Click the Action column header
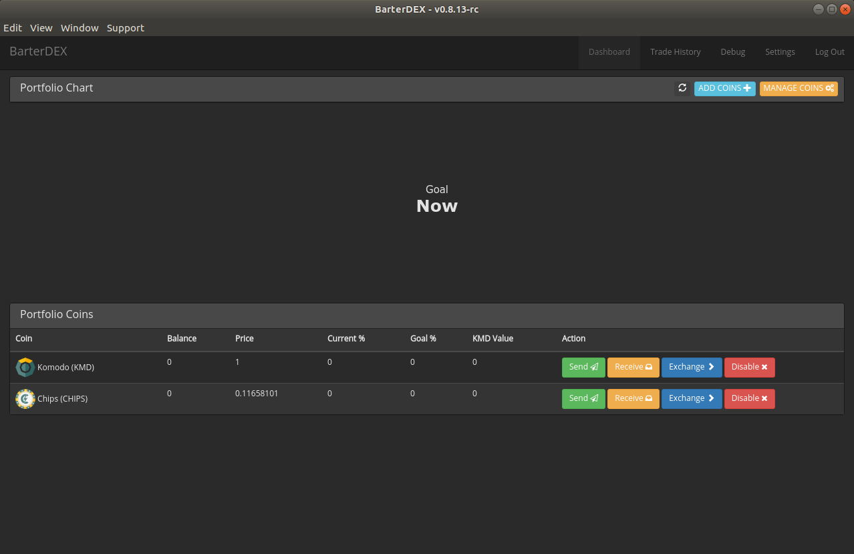The image size is (854, 554). pos(573,339)
